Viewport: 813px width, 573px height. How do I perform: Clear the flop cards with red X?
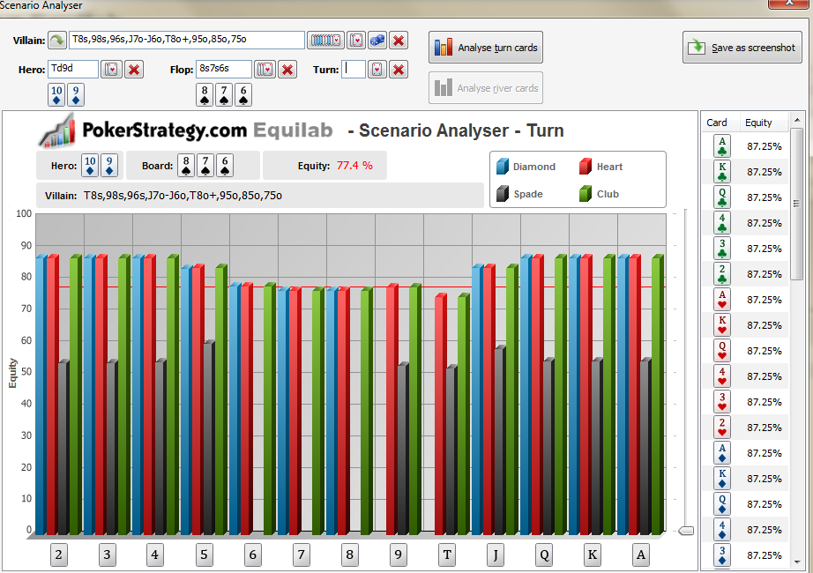pos(287,70)
